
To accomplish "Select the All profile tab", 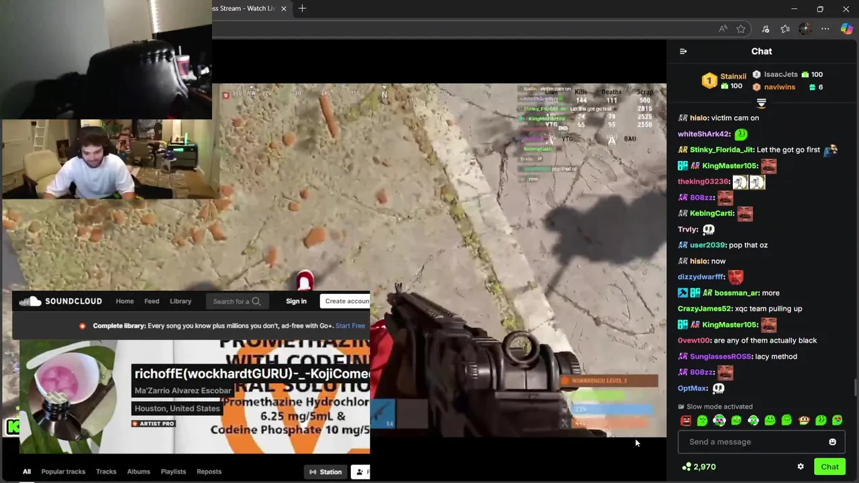I will point(27,472).
